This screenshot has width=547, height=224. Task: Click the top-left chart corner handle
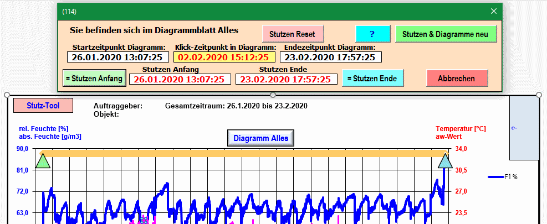point(7,95)
